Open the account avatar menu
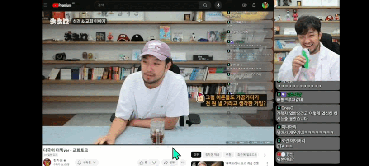Screen dimensions: 369x166 (x=265, y=5)
